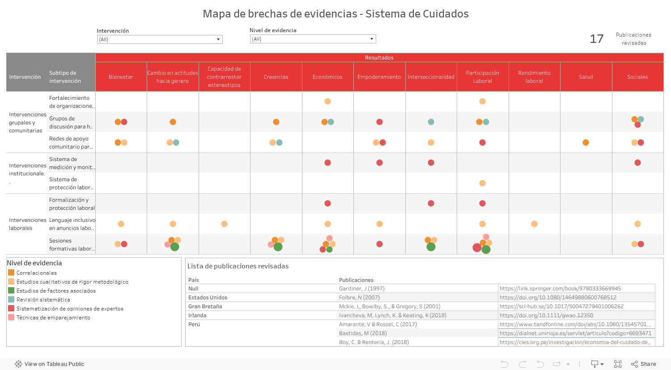Enter full screen mode via toolbar icon
Viewport: 671px width, 370px height.
pos(618,364)
